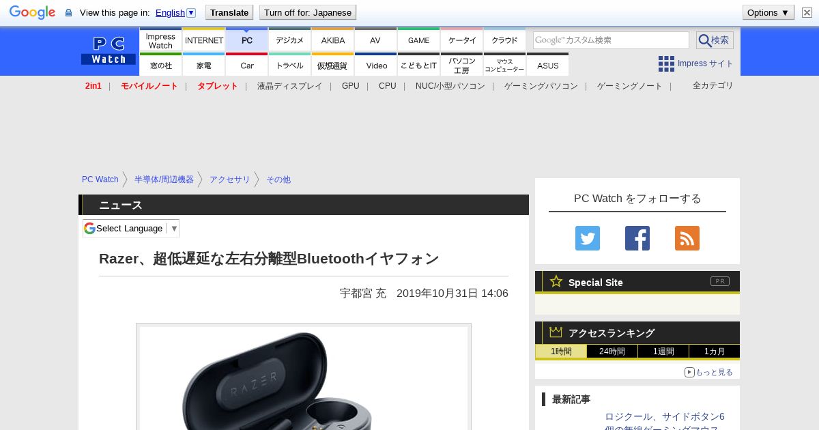Screen dimensions: 819x430
Task: Open the こどもとIT tab
Action: point(418,65)
